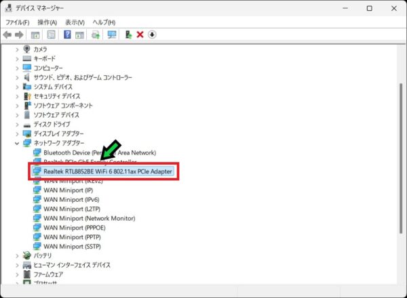Click the ファームウェア chip icon
Image resolution: width=407 pixels, height=298 pixels.
coord(26,274)
